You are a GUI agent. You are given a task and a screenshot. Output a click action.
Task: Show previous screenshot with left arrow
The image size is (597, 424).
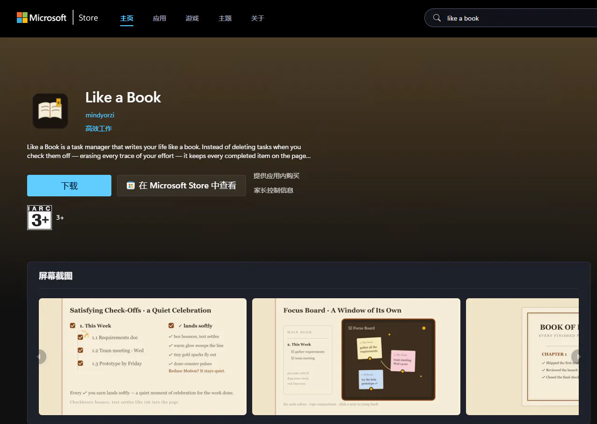(x=41, y=357)
